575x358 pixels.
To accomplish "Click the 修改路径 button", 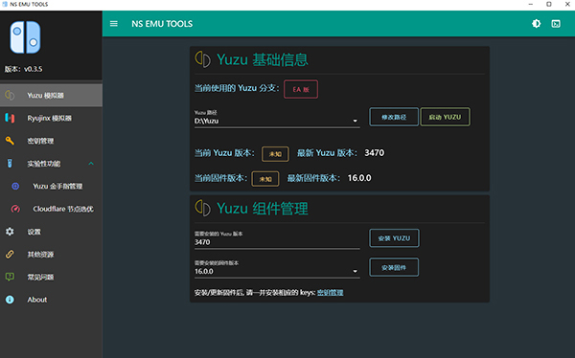I will point(394,117).
